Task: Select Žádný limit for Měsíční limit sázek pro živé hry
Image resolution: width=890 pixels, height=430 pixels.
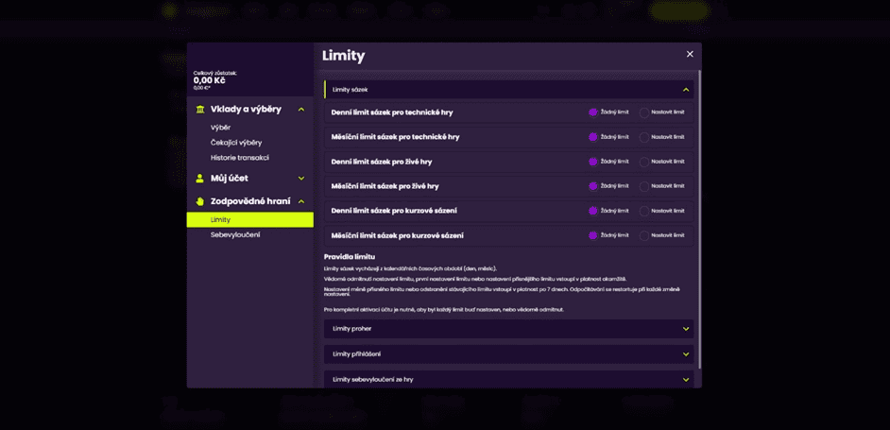Action: click(593, 186)
